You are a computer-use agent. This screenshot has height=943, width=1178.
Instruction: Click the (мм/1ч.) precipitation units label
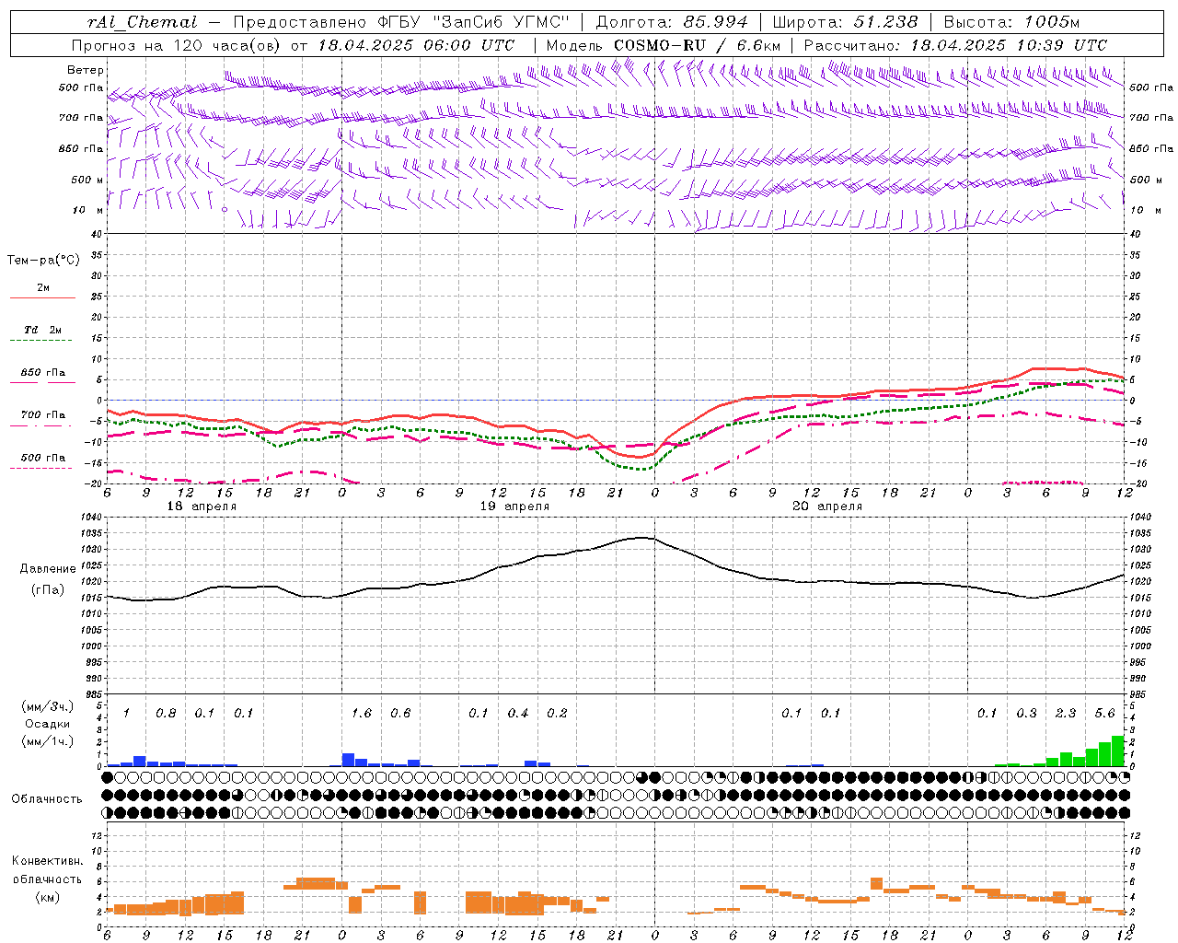pos(48,741)
